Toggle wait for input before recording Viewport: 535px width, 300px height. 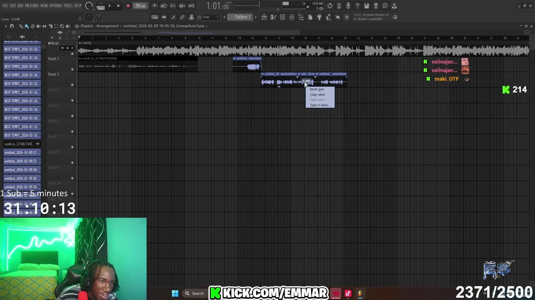pos(164,6)
